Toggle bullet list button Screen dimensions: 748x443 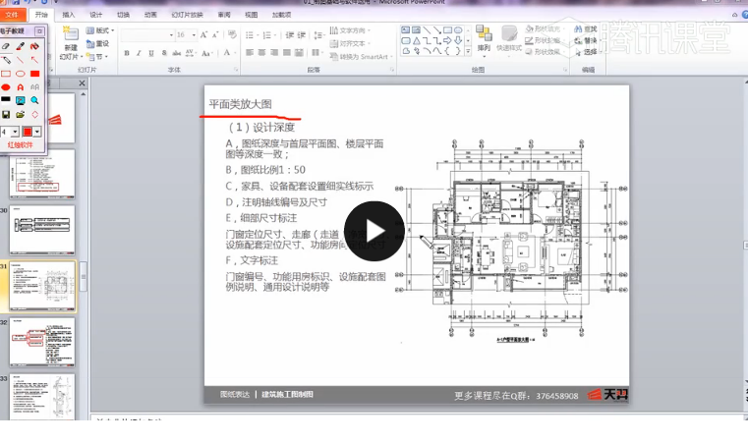(251, 34)
